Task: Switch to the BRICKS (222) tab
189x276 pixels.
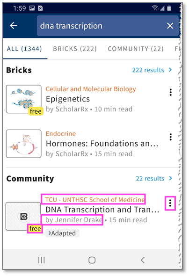Action: coord(75,49)
